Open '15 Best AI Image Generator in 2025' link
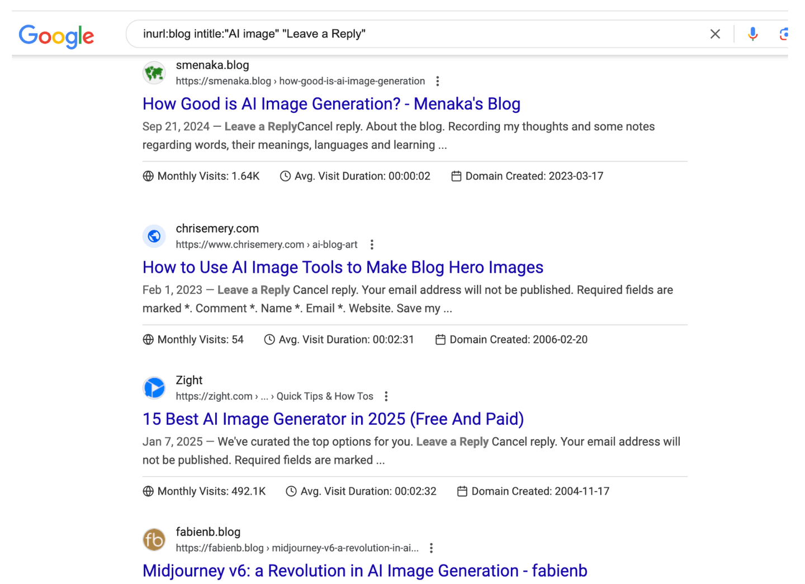This screenshot has height=584, width=805. click(333, 419)
